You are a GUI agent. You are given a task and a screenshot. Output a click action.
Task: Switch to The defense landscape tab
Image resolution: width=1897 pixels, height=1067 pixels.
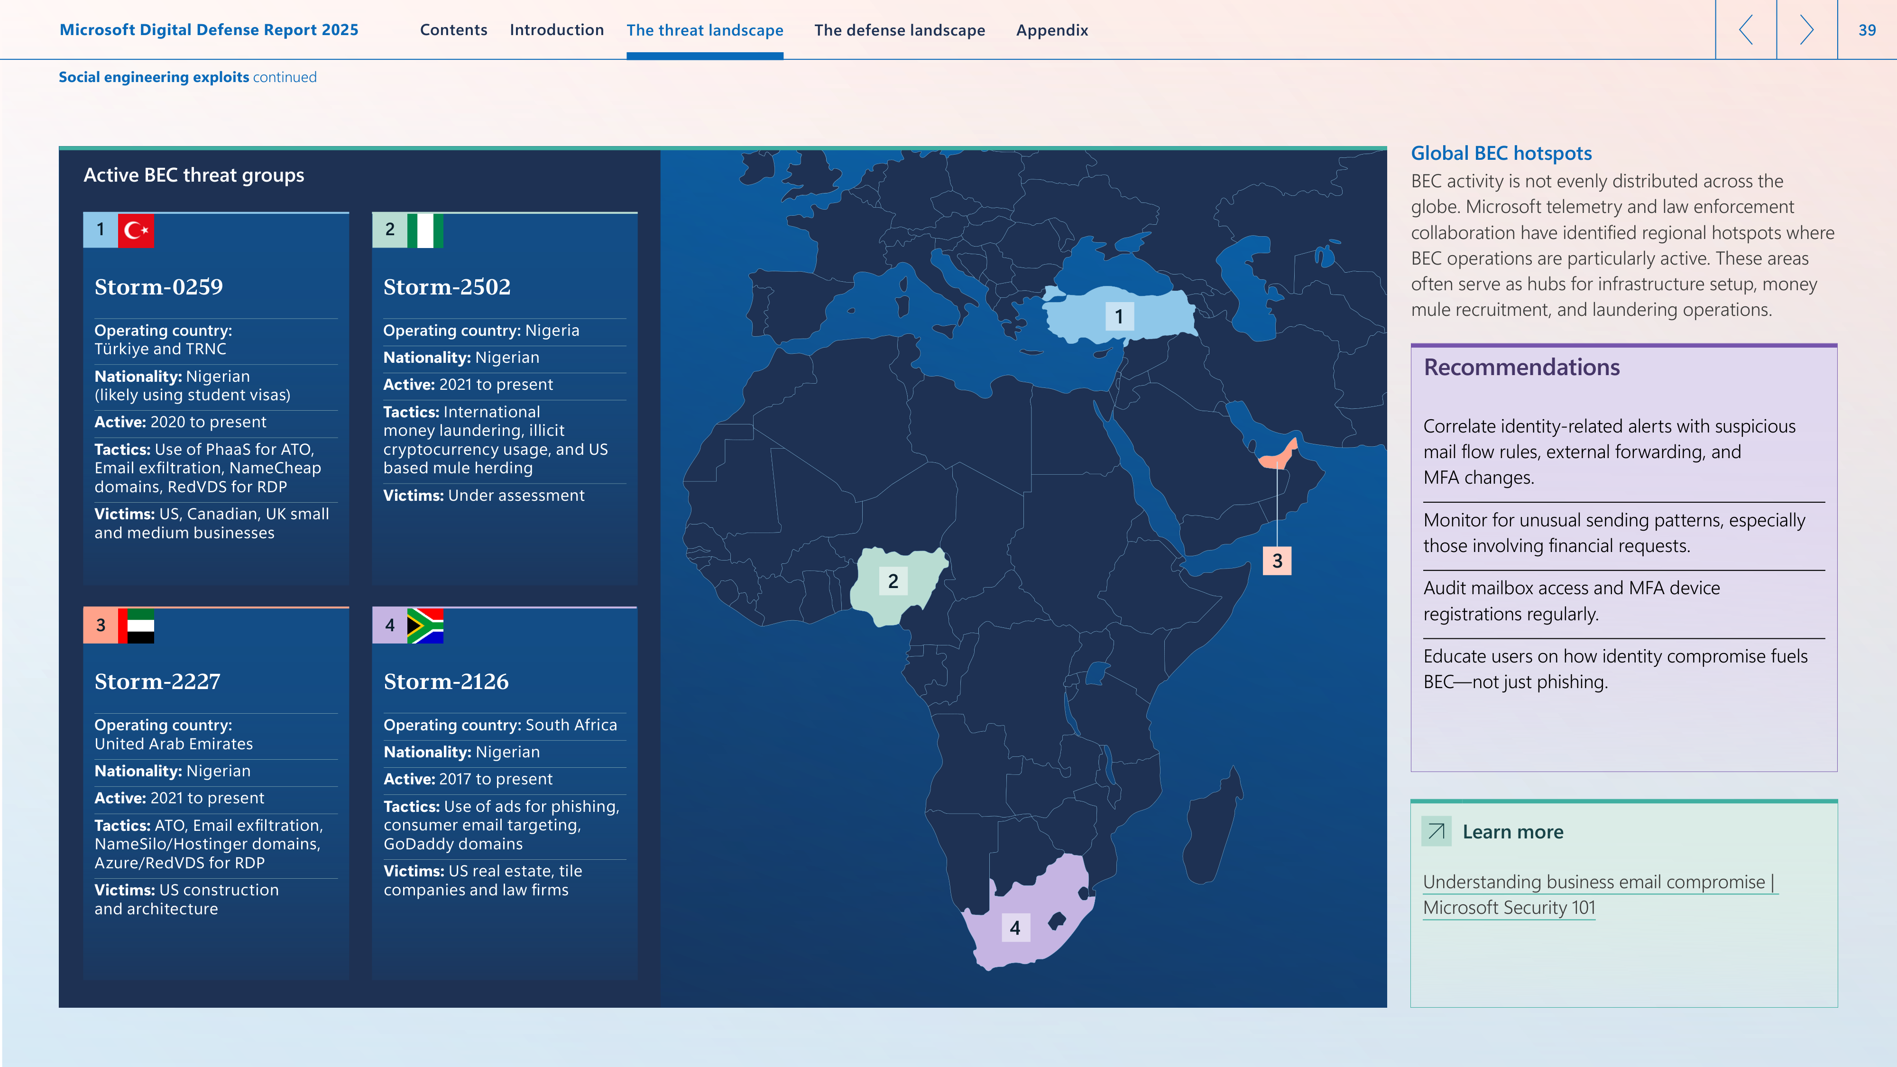[900, 30]
